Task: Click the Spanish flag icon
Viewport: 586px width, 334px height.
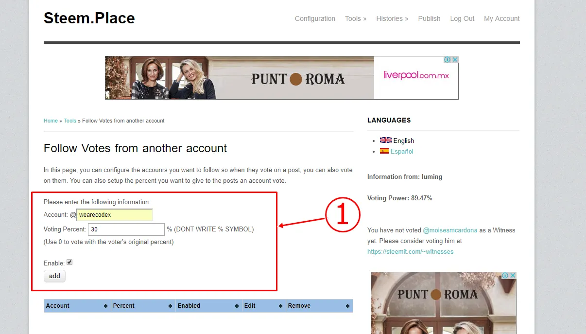Action: click(384, 151)
